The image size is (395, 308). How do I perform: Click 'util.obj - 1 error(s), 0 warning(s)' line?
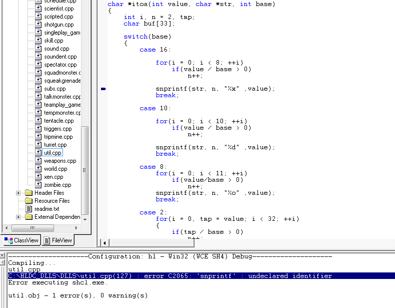tap(78, 295)
